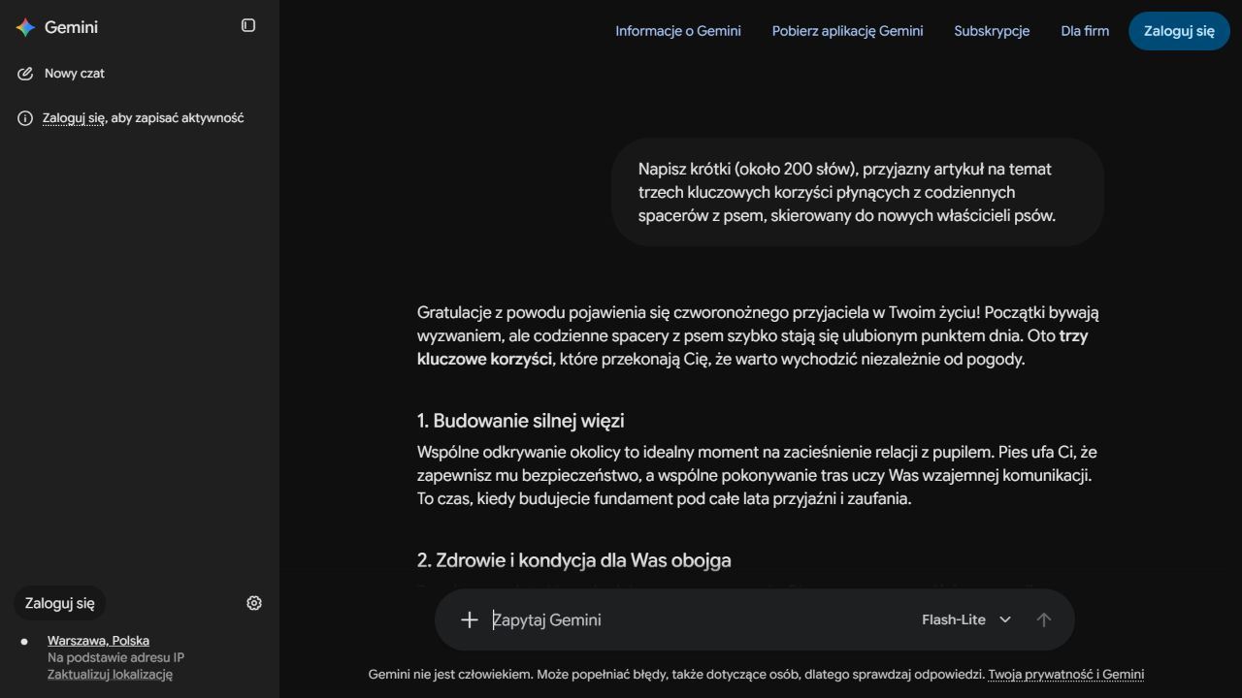Start a Nowy czat
Viewport: 1242px width, 698px height.
click(74, 74)
